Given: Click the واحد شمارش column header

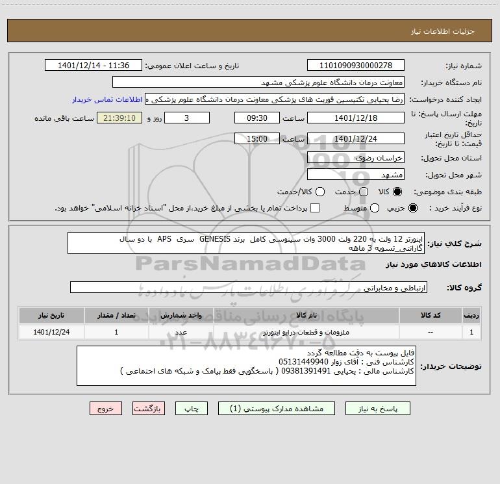Looking at the screenshot, I should tap(181, 315).
